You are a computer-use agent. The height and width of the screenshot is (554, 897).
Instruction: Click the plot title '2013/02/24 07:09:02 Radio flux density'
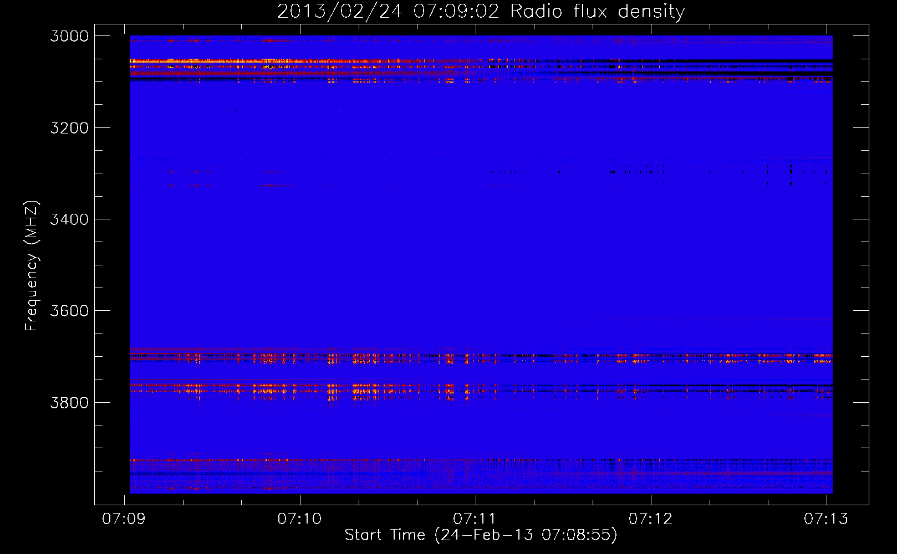tap(481, 12)
